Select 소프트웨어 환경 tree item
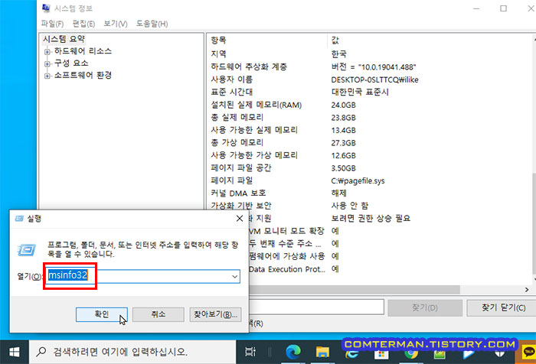 83,75
